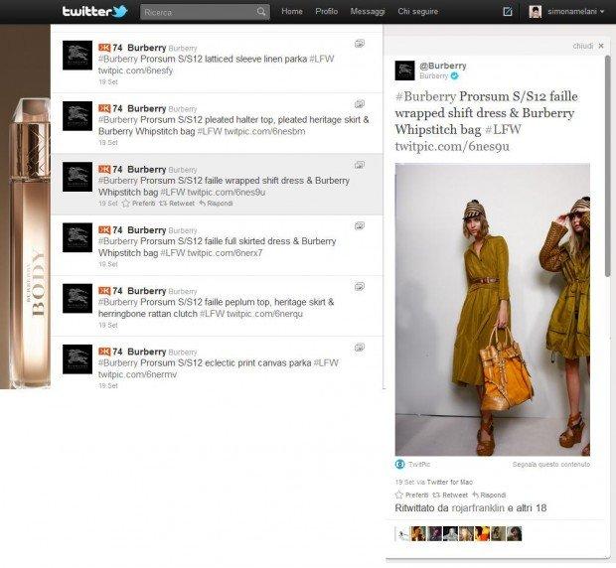Focus the Ricerca search field
This screenshot has width=616, height=568.
coord(205,12)
